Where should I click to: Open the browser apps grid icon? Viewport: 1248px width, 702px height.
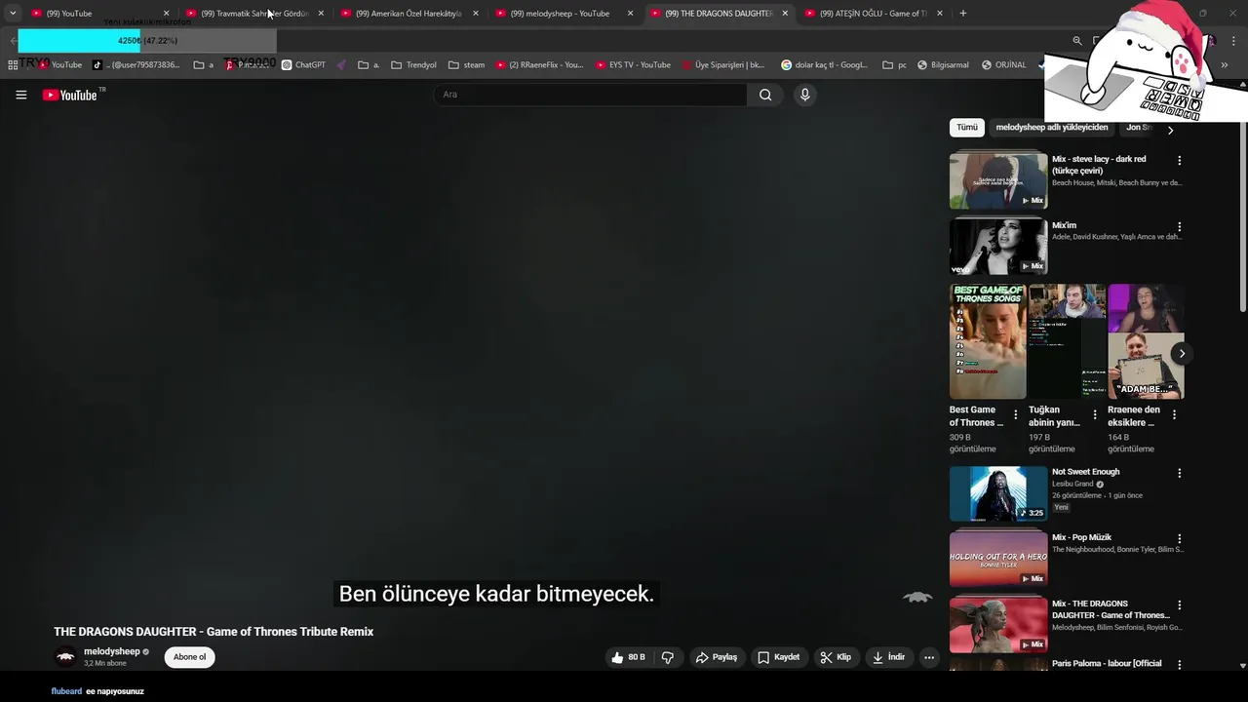13,65
